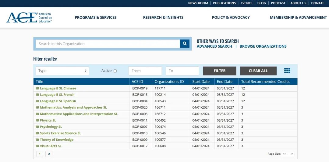Open the Type filter dropdown
The width and height of the screenshot is (329, 162).
tap(62, 71)
